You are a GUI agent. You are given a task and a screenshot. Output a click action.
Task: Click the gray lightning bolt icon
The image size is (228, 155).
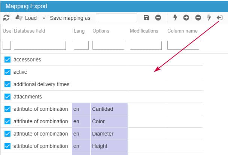click(209, 18)
